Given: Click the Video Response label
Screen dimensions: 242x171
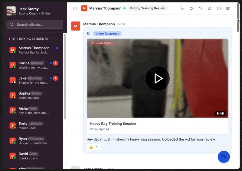Looking at the screenshot, I should point(107,34).
